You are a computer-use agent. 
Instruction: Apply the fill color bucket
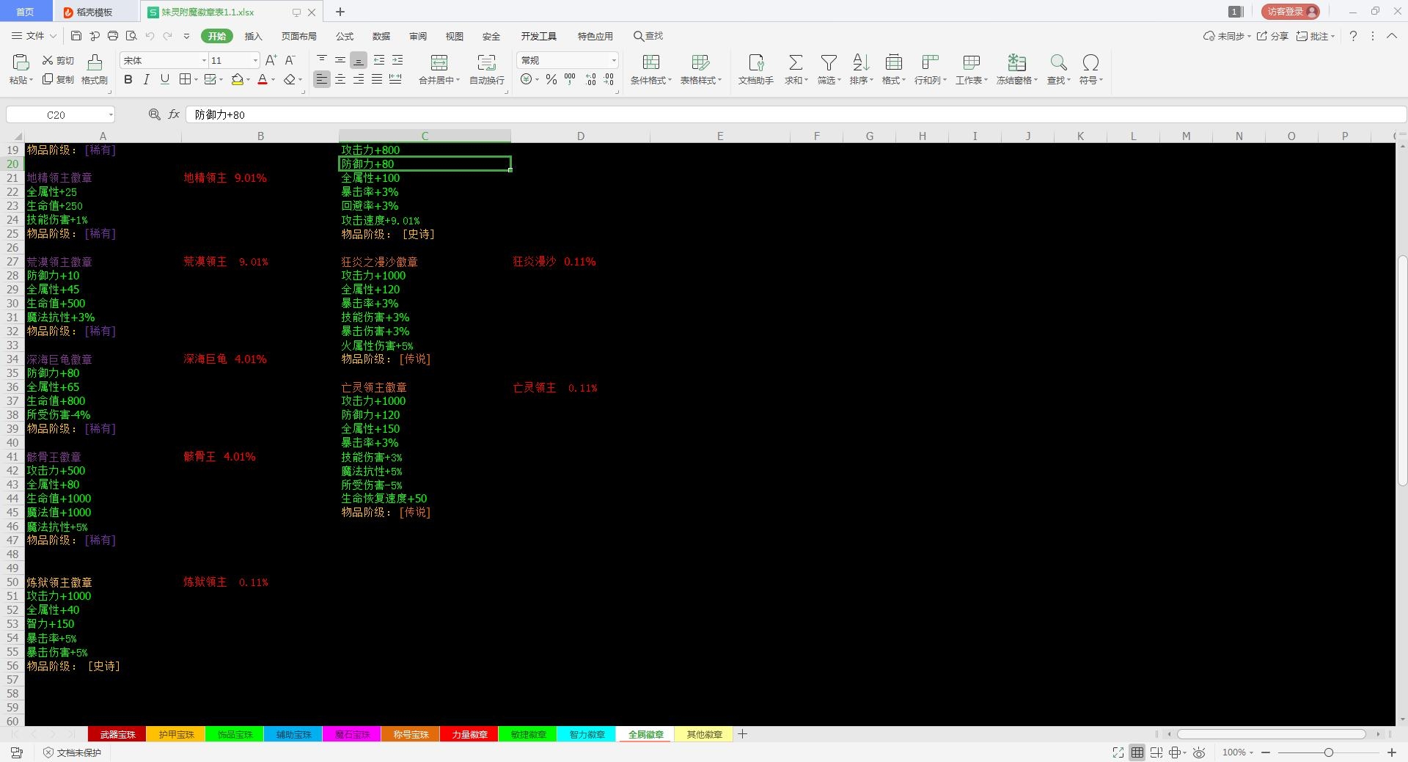coord(237,79)
